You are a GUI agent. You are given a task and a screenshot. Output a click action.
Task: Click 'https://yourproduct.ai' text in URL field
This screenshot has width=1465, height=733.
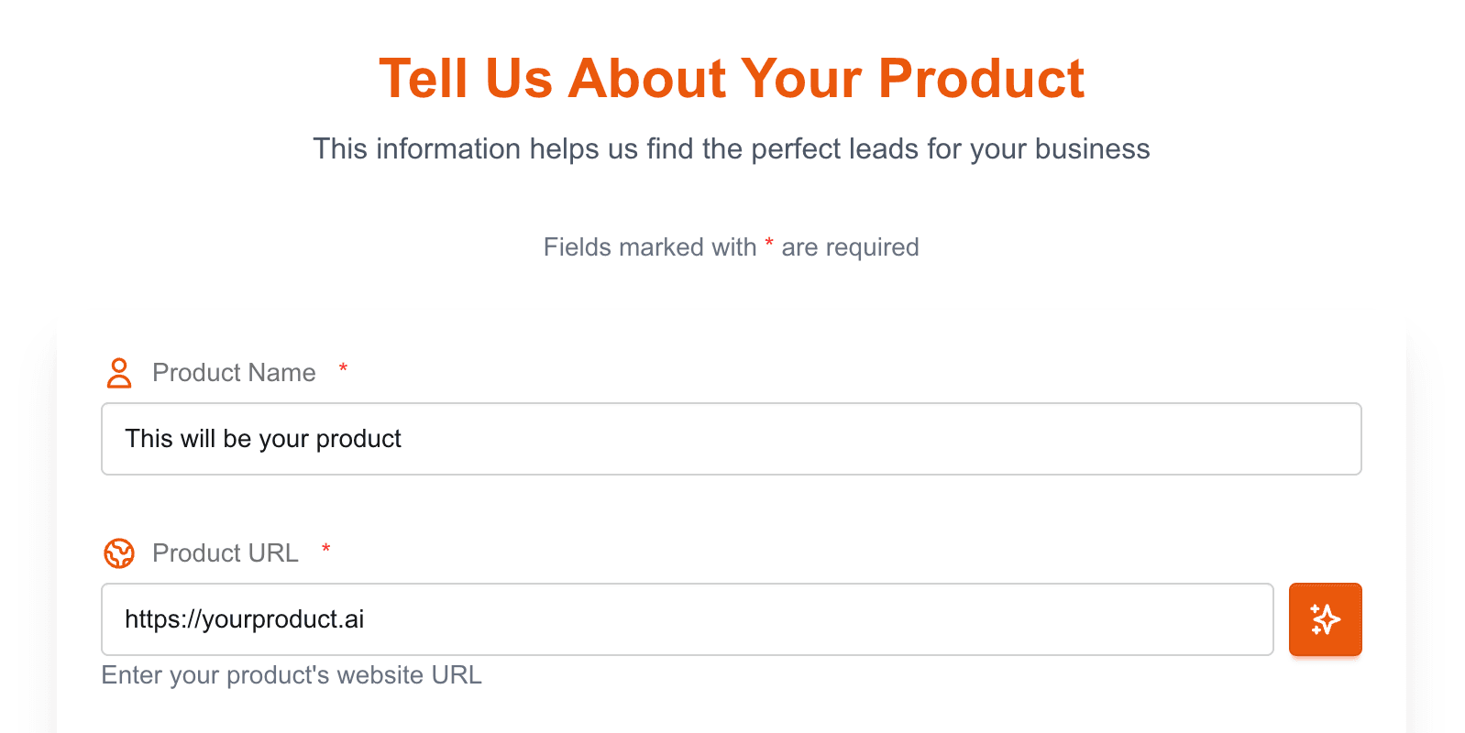[245, 619]
